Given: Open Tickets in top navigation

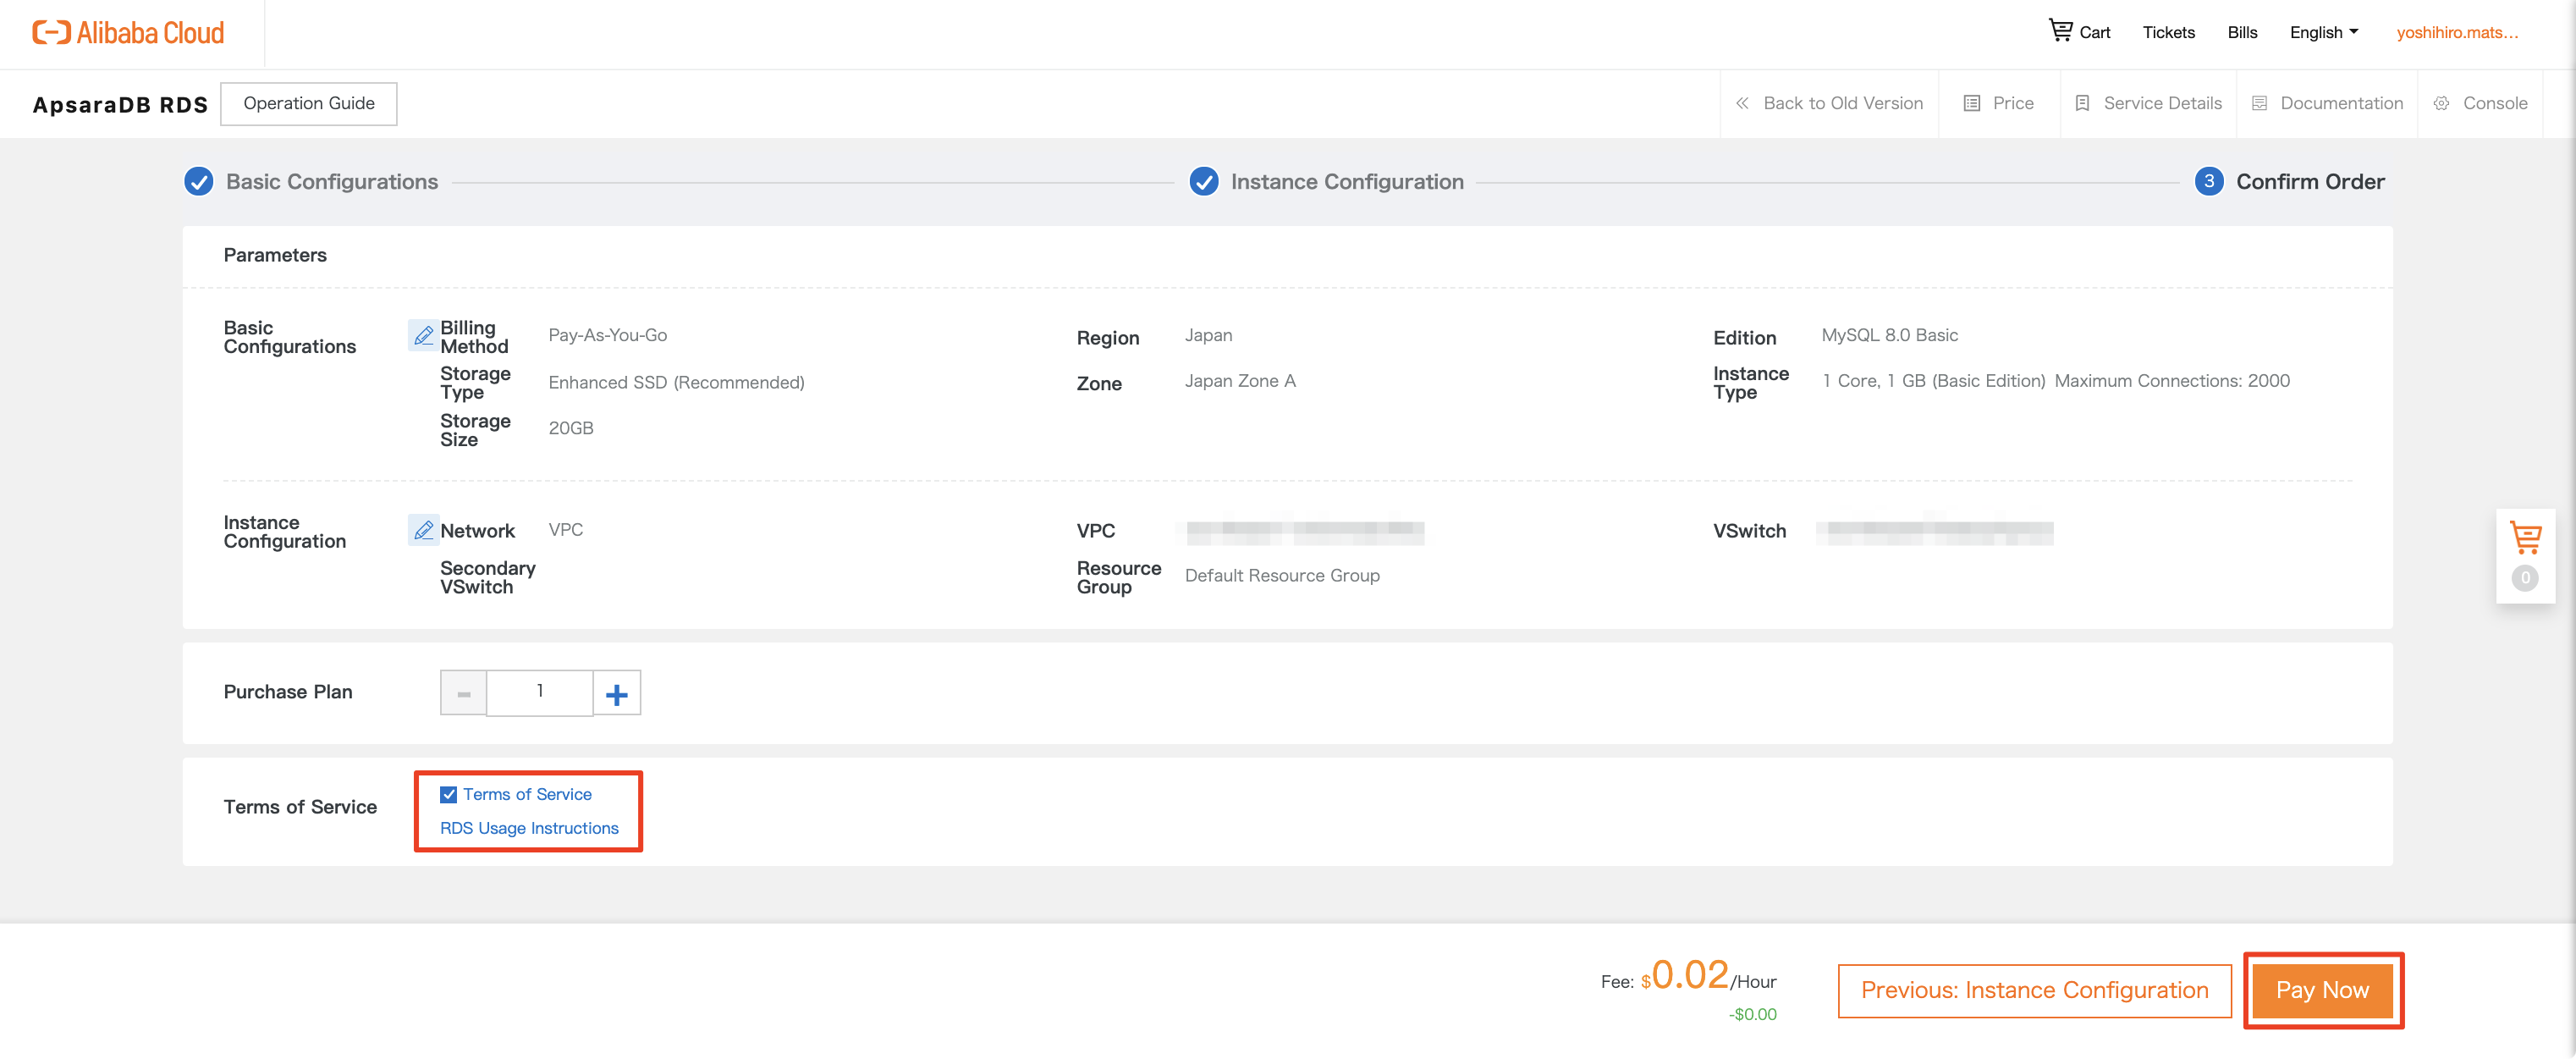Looking at the screenshot, I should (2168, 32).
